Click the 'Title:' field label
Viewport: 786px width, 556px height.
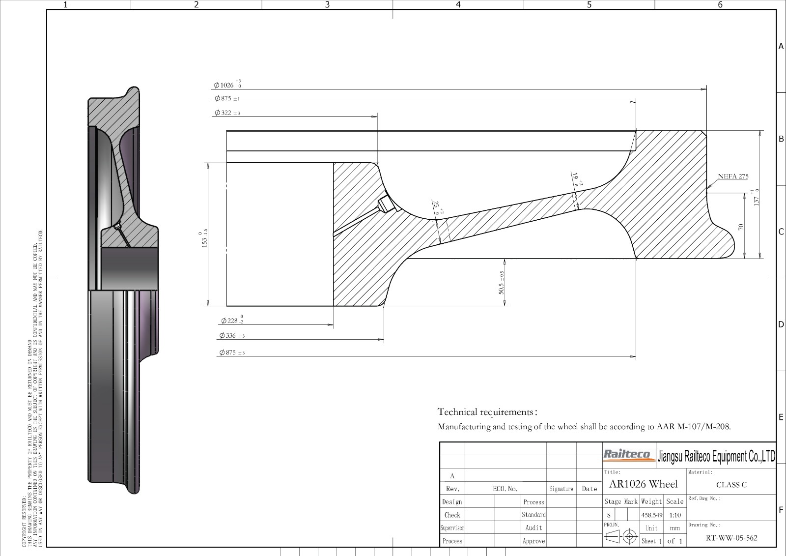tap(612, 472)
